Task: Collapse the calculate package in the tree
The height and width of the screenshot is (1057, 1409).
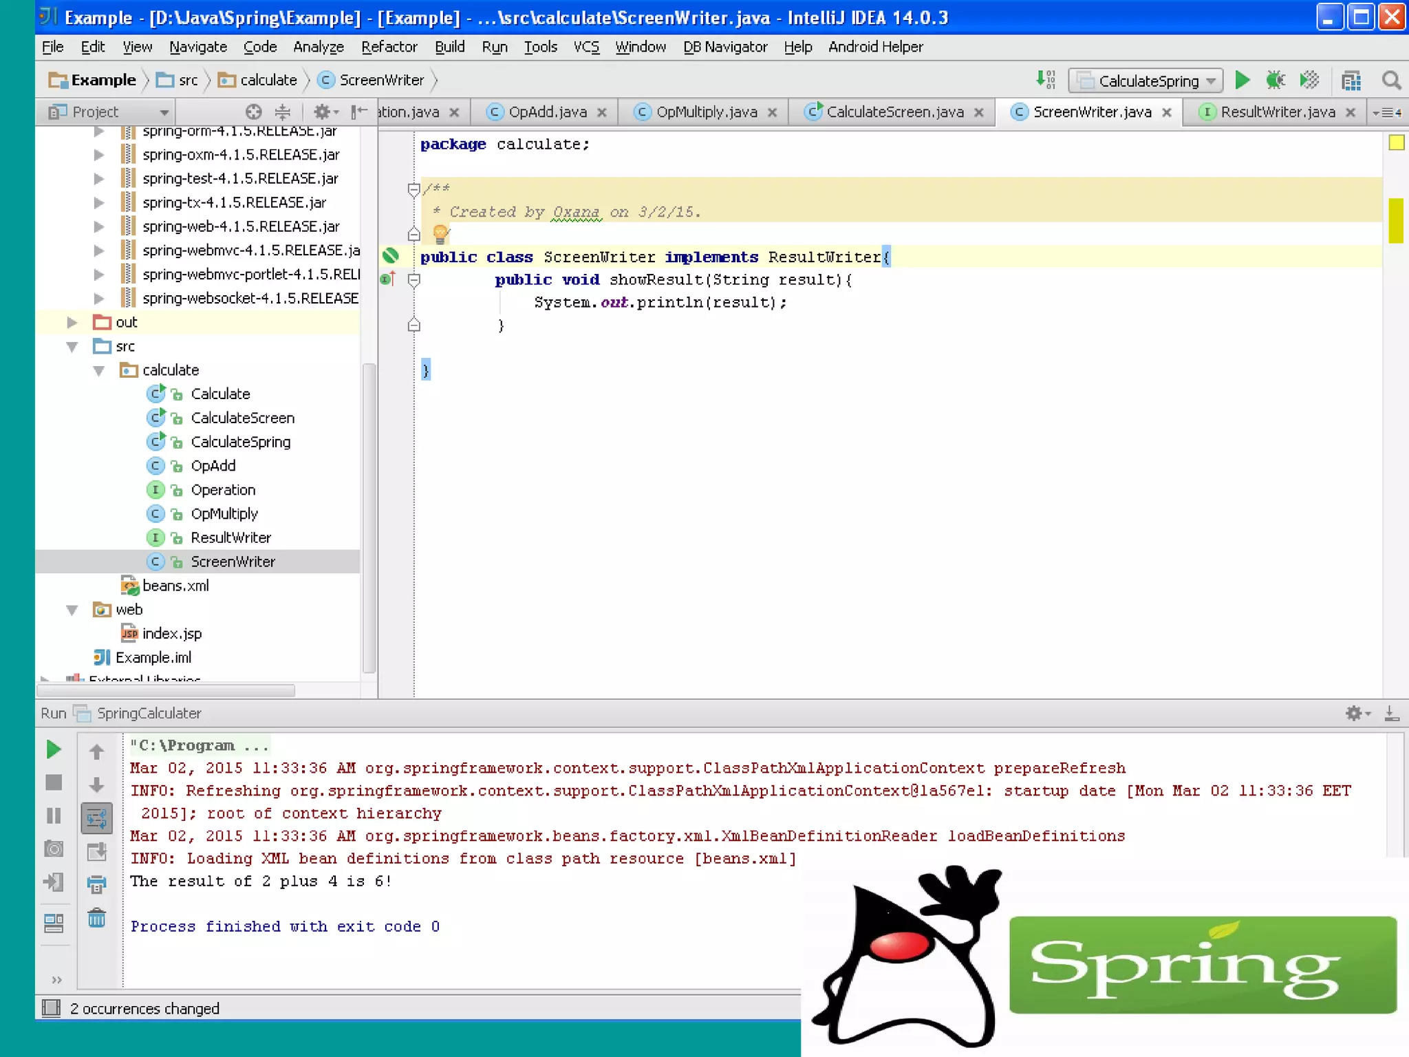Action: [99, 371]
